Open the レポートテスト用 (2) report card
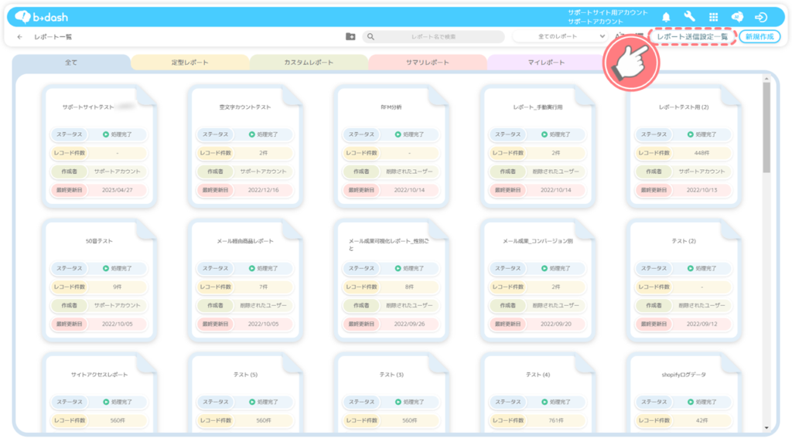 pyautogui.click(x=684, y=146)
